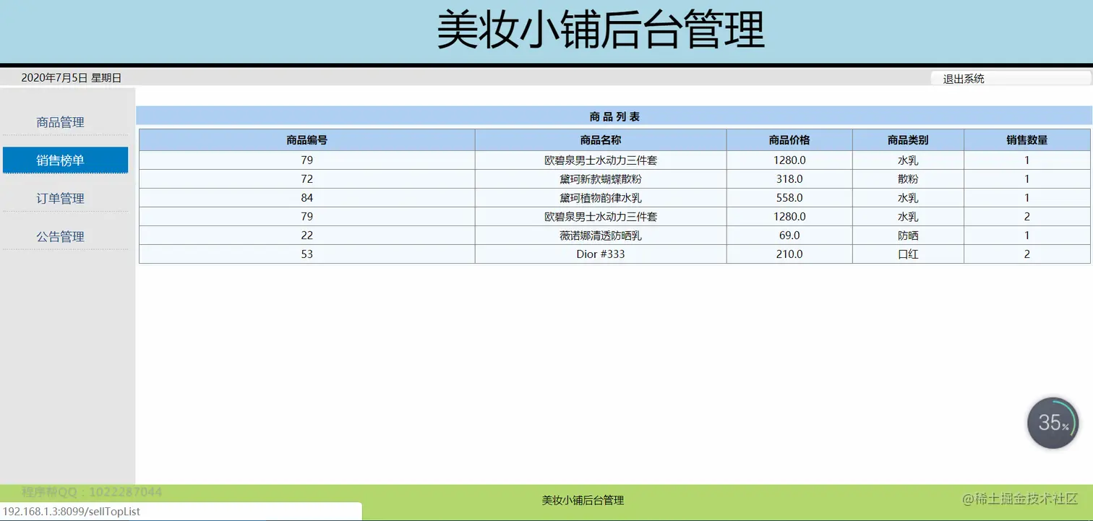Click the 商品编号 column header
Viewport: 1093px width, 521px height.
click(307, 140)
